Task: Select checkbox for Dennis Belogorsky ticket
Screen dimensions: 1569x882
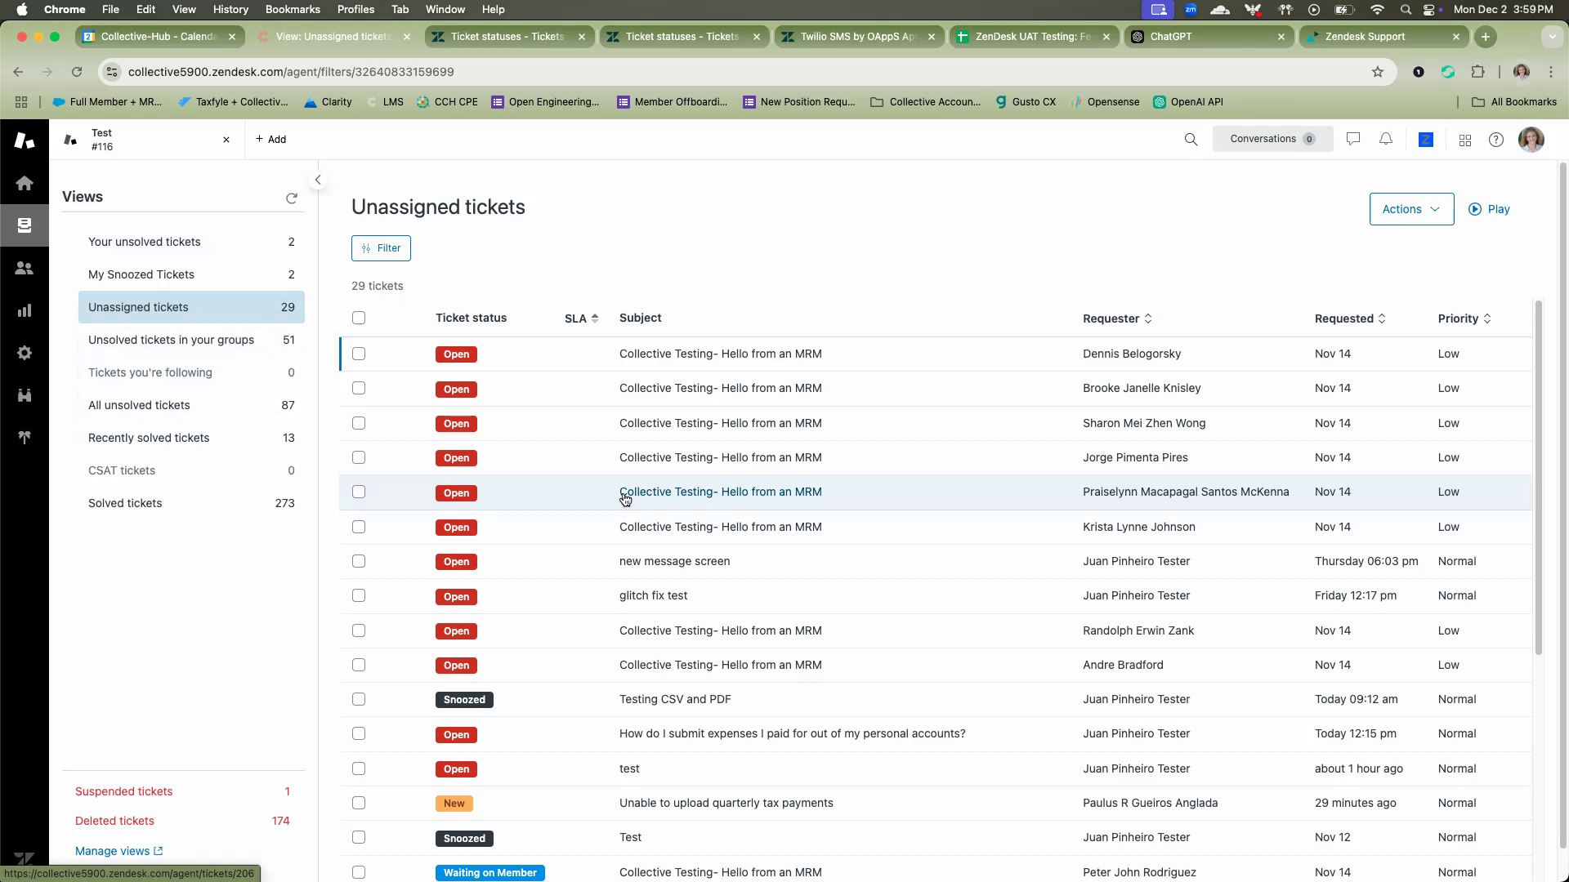Action: click(x=359, y=354)
